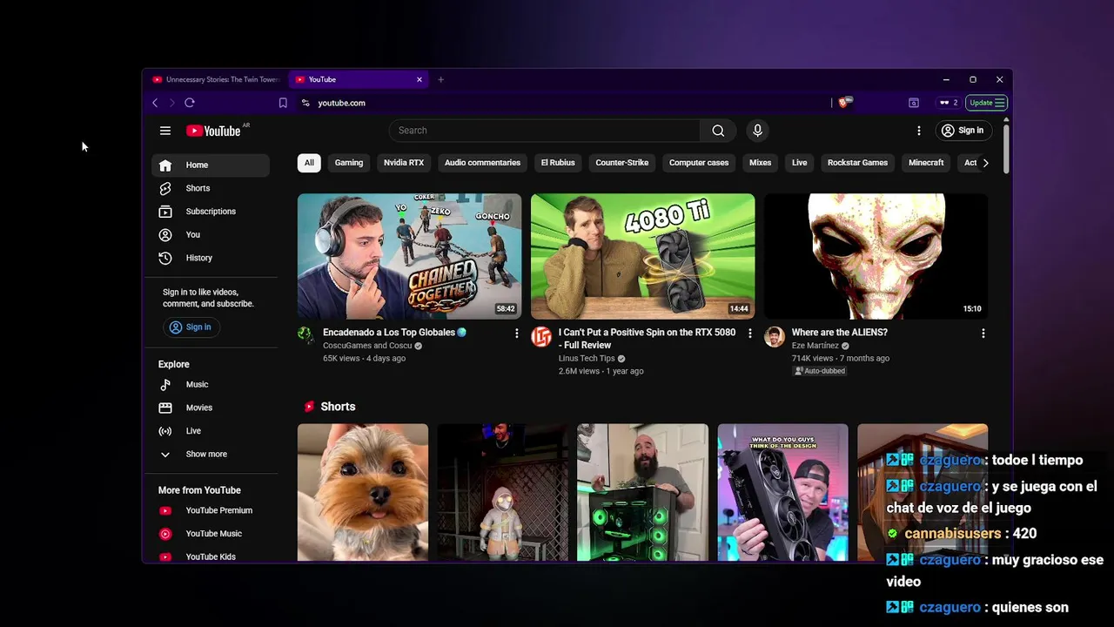Viewport: 1114px width, 627px height.
Task: Select the Live filter chip
Action: point(800,163)
